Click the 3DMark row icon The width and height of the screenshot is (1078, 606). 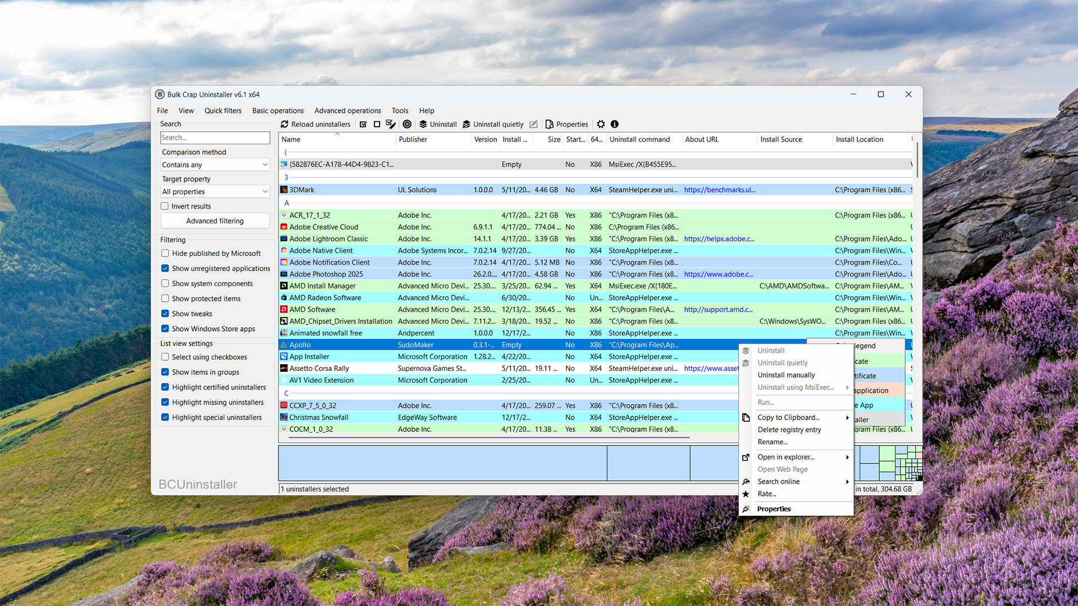click(284, 190)
